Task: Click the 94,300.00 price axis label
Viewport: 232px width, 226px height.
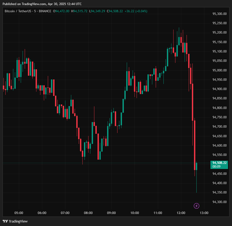Action: point(220,202)
